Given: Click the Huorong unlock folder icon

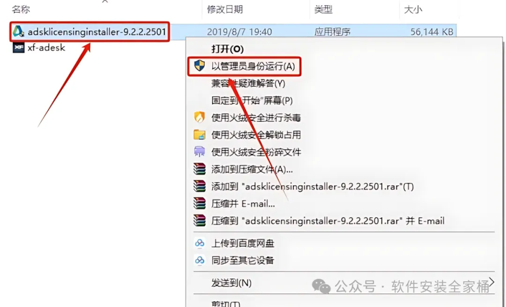Looking at the screenshot, I should click(x=200, y=134).
